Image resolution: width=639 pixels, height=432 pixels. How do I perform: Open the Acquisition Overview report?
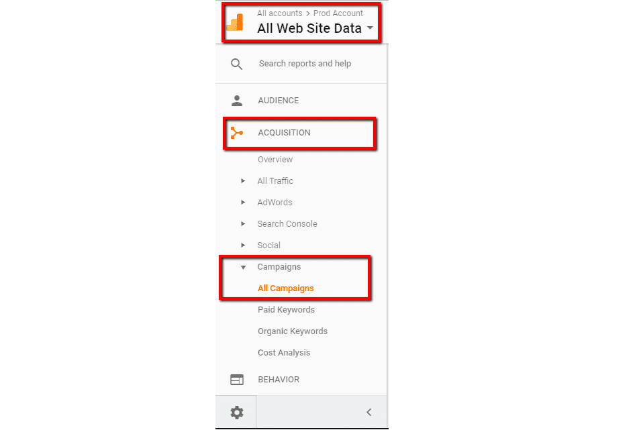pos(275,160)
